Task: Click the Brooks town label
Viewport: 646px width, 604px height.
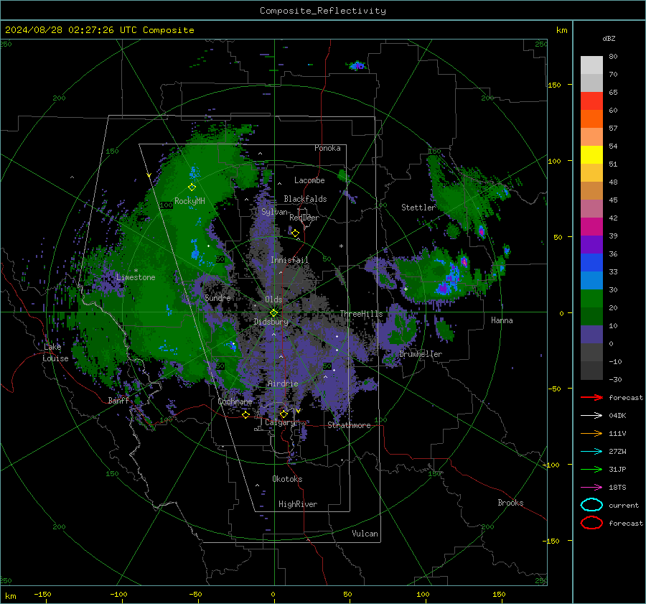Action: coord(510,503)
